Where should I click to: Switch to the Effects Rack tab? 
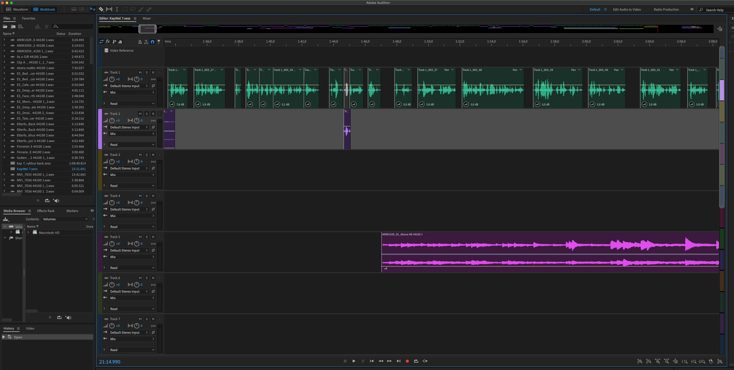pos(46,211)
